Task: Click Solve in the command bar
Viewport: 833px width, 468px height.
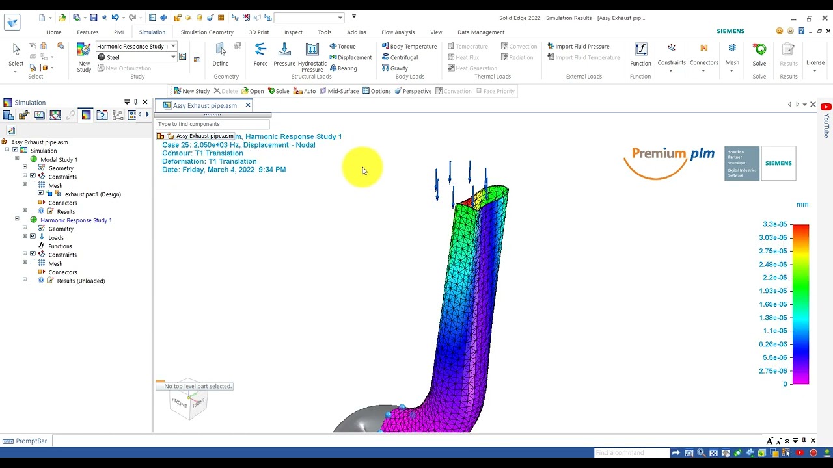Action: 279,91
